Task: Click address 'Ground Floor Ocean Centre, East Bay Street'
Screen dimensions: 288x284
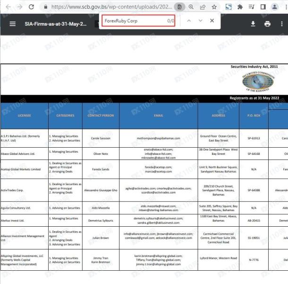Action: pos(219,138)
